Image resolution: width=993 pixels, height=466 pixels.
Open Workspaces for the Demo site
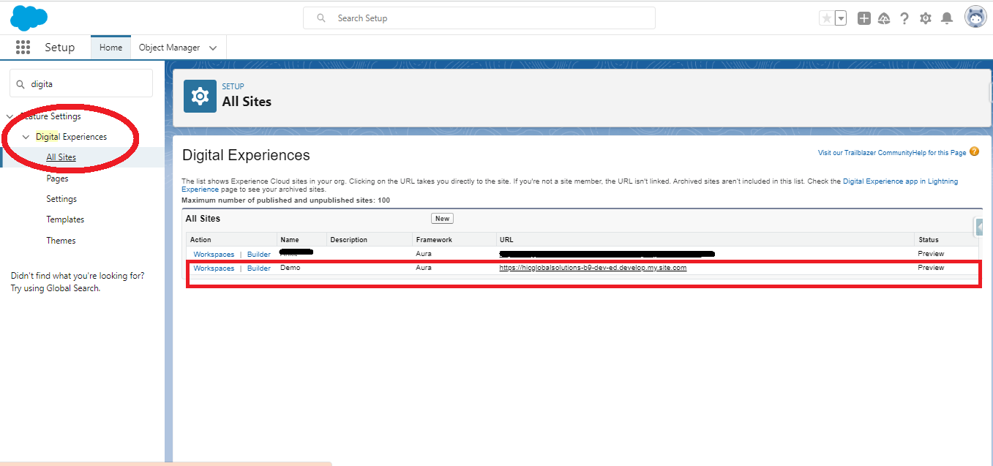point(214,268)
